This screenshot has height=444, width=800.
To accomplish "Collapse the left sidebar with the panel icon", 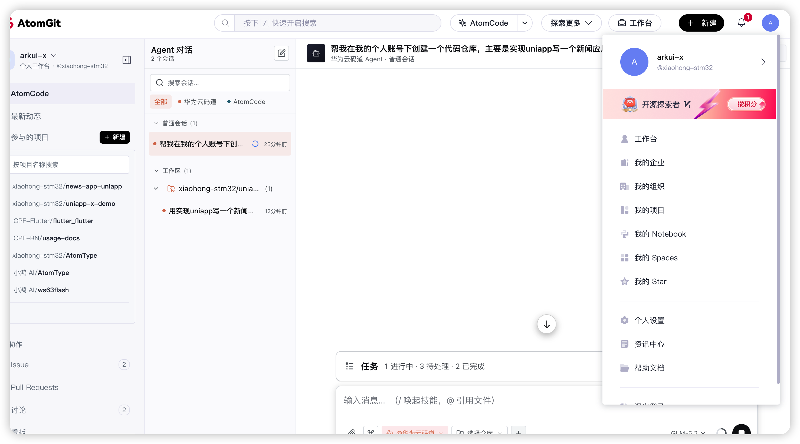I will (127, 60).
